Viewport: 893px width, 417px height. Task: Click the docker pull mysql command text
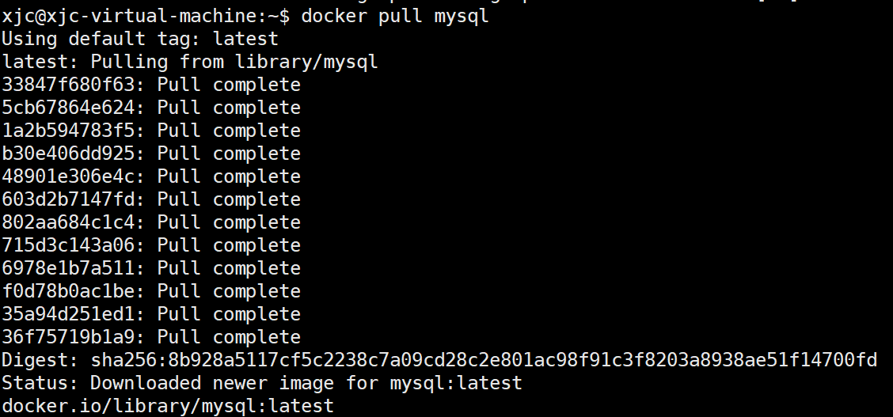[x=395, y=16]
